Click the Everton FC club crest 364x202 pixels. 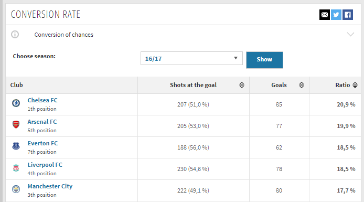tap(16, 146)
